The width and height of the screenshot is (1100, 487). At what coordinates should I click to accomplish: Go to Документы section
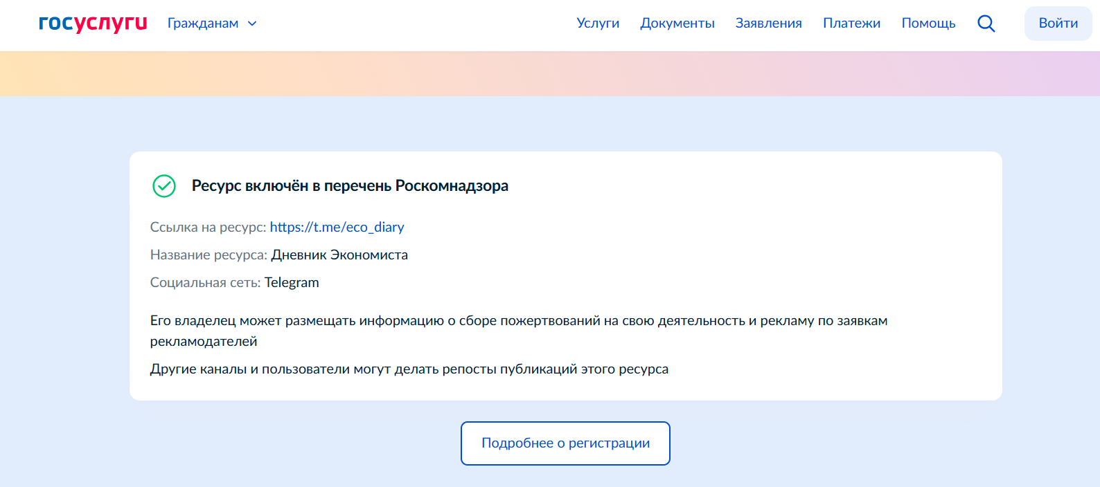pyautogui.click(x=677, y=24)
